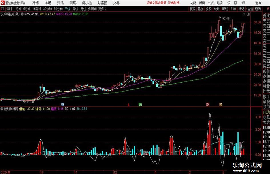Open the 问小达 menu

coord(87,3)
